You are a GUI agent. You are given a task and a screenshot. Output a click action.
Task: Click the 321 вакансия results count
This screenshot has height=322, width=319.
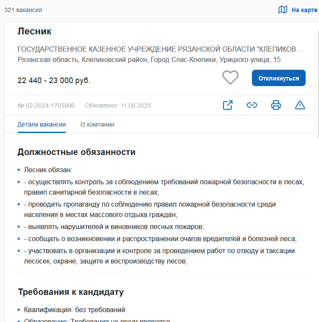coord(23,10)
